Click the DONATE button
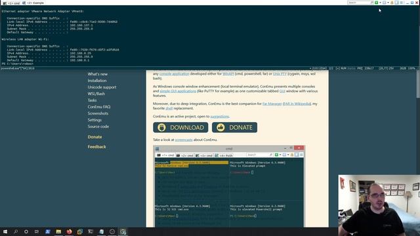420x236 pixels. (235, 127)
